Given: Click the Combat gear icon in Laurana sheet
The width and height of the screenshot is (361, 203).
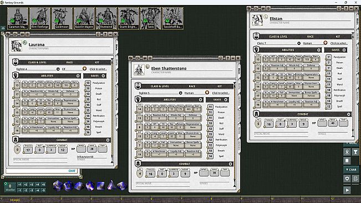Looking at the screenshot, I should point(108,140).
